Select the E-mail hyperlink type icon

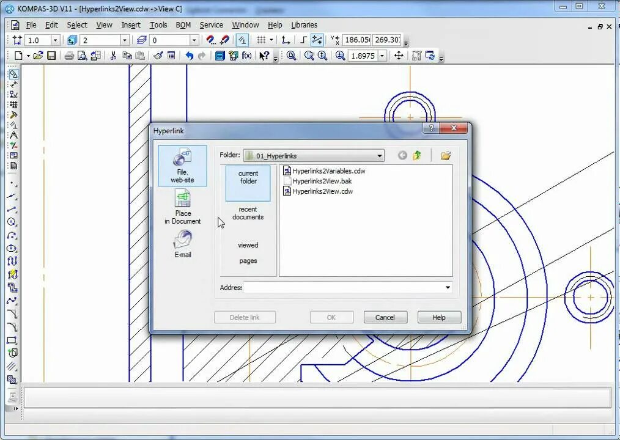[x=182, y=244]
